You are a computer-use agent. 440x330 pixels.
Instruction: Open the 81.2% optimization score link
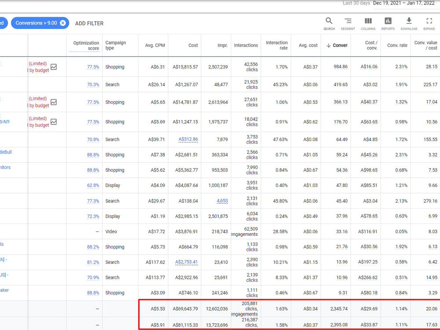pyautogui.click(x=93, y=262)
